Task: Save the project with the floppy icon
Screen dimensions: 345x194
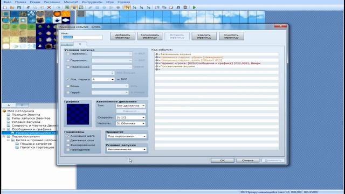Action: [x=19, y=7]
